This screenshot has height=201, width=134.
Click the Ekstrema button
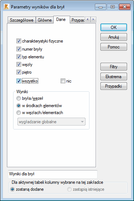[114, 77]
